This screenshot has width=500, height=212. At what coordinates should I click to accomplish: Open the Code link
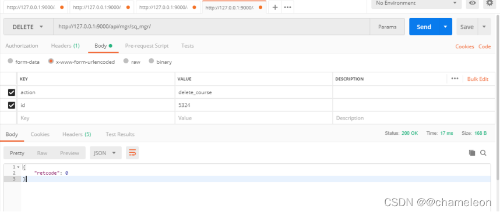pos(484,46)
